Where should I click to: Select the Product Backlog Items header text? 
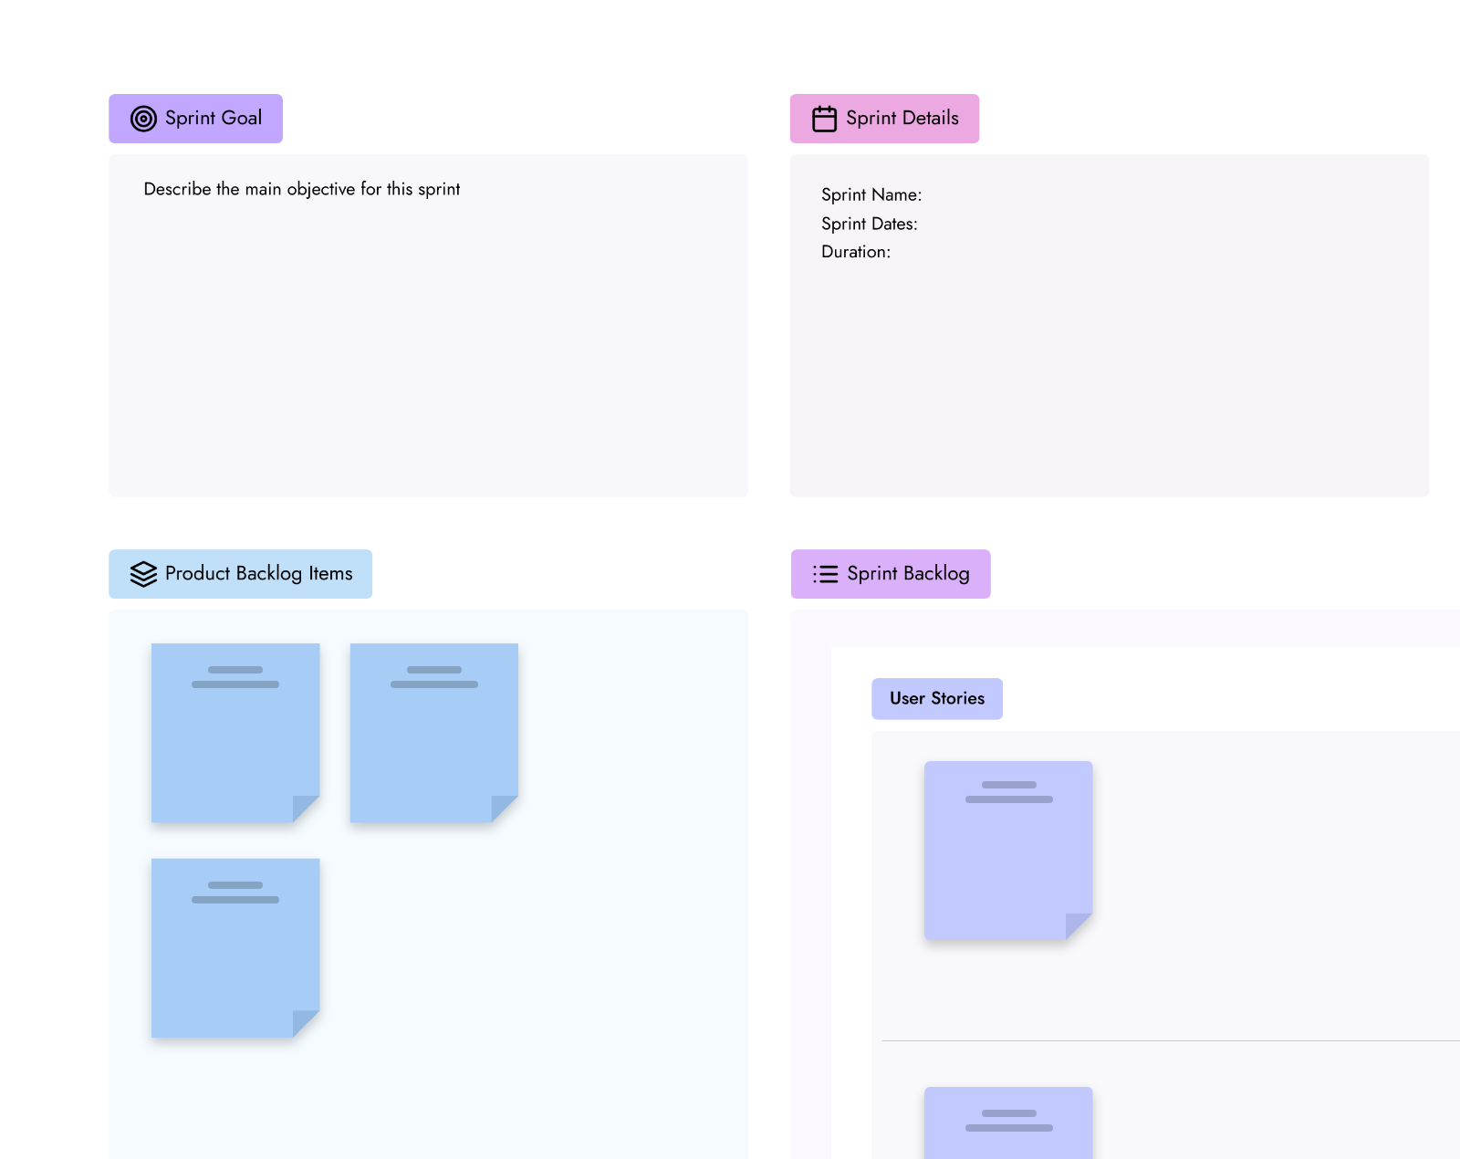point(259,574)
